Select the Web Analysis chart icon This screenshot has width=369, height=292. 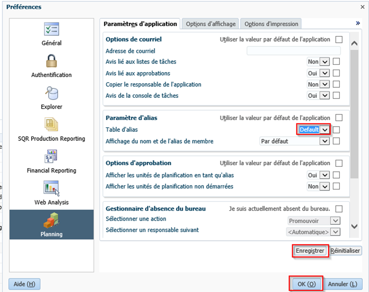pos(51,188)
